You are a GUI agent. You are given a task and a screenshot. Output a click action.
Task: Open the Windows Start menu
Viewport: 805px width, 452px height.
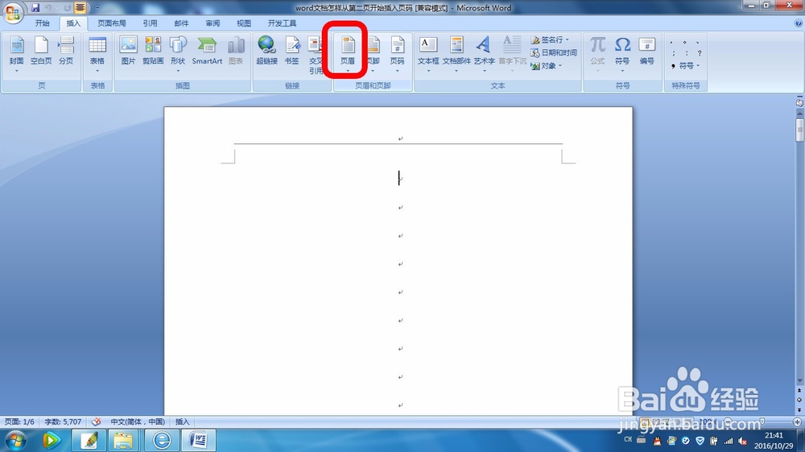(15, 441)
